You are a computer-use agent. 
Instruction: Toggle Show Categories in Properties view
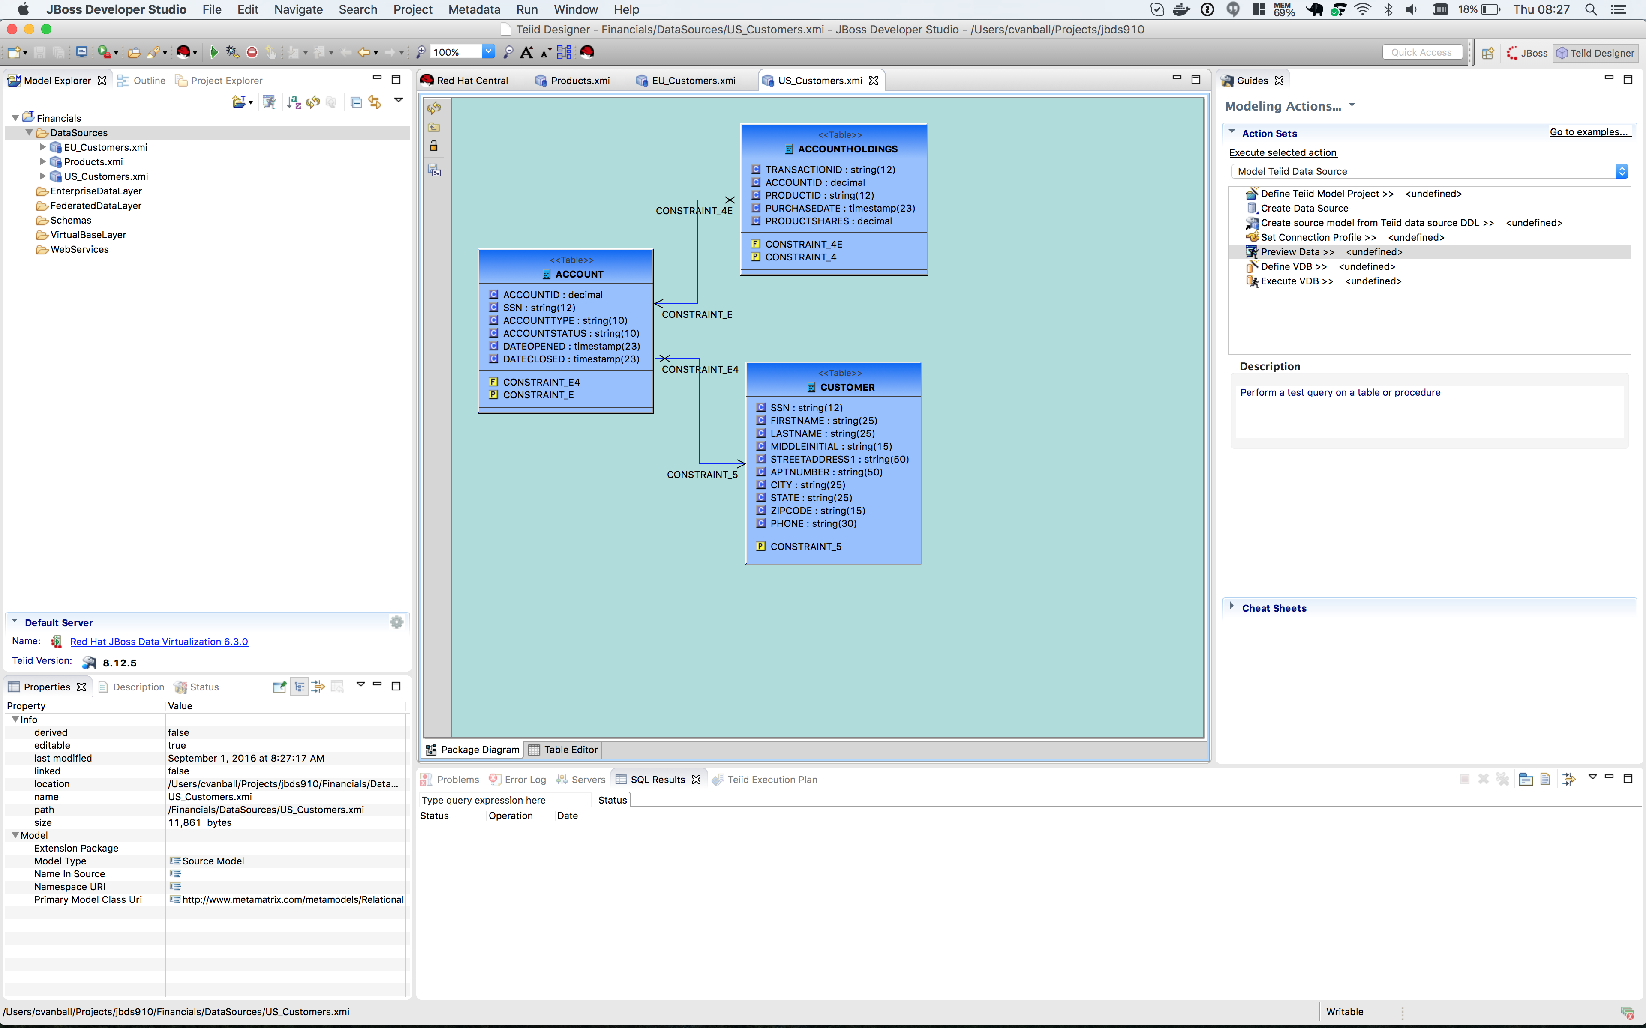point(299,687)
